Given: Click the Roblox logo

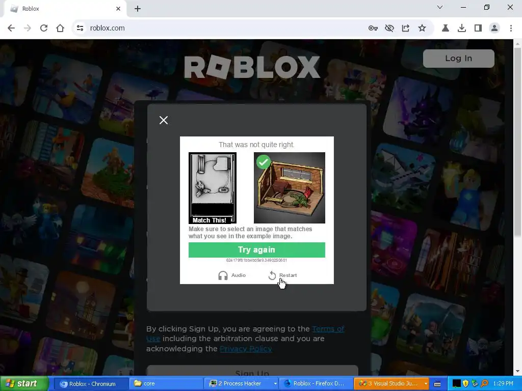Looking at the screenshot, I should tap(252, 67).
